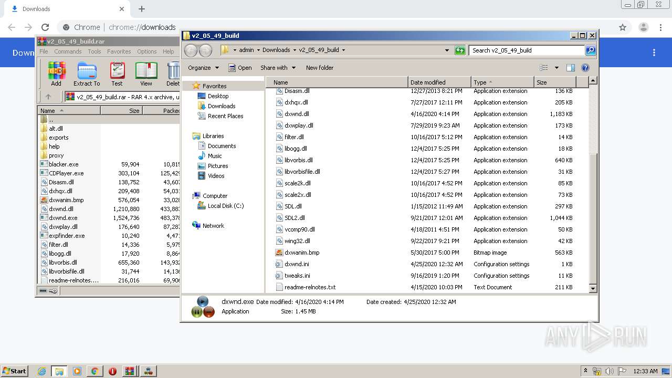The width and height of the screenshot is (672, 378).
Task: Open Chrome profile avatar icon
Action: point(643,27)
